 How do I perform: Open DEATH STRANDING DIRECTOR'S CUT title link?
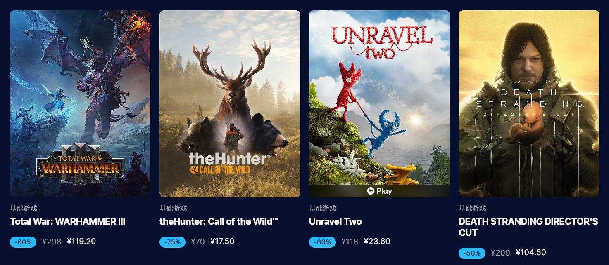pyautogui.click(x=528, y=227)
